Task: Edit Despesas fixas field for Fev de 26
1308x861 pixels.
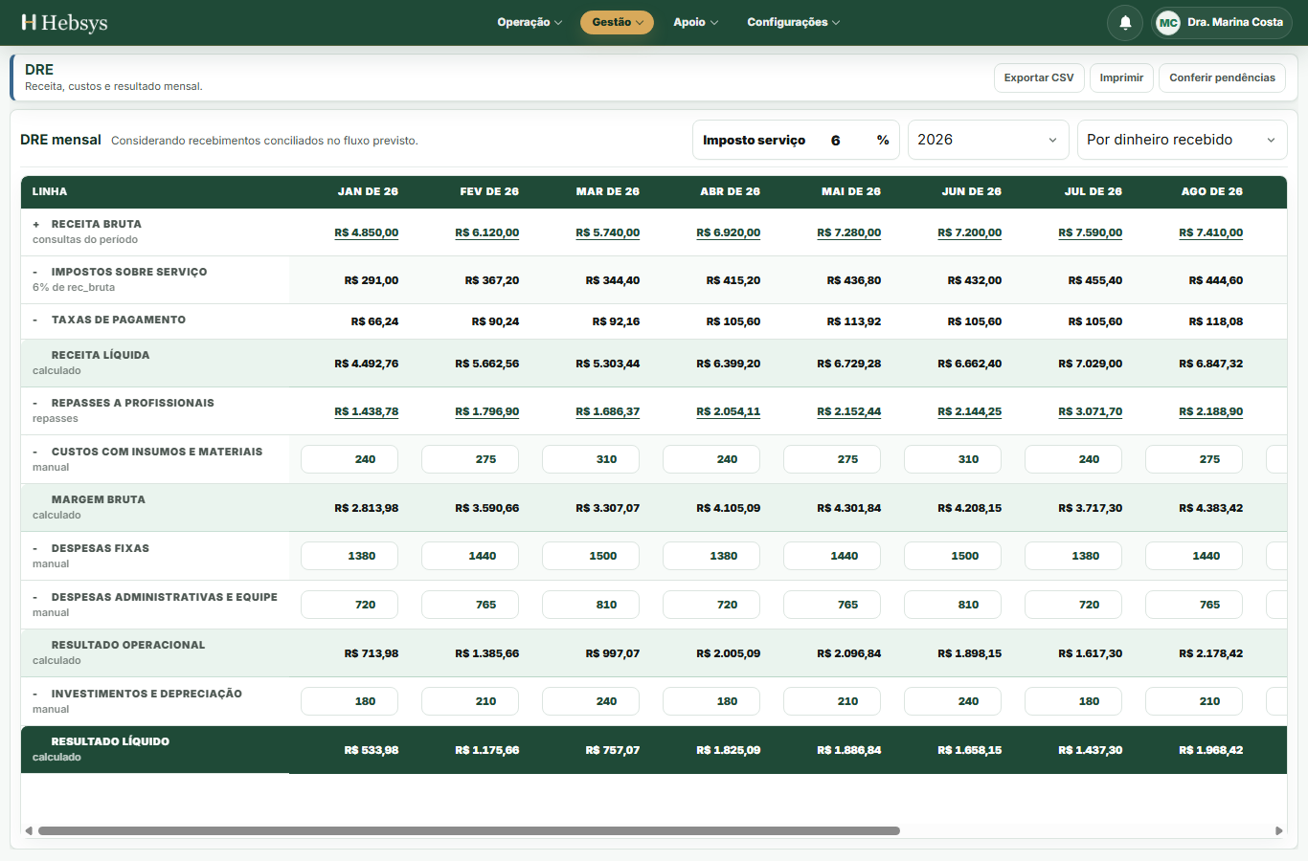Action: 470,556
